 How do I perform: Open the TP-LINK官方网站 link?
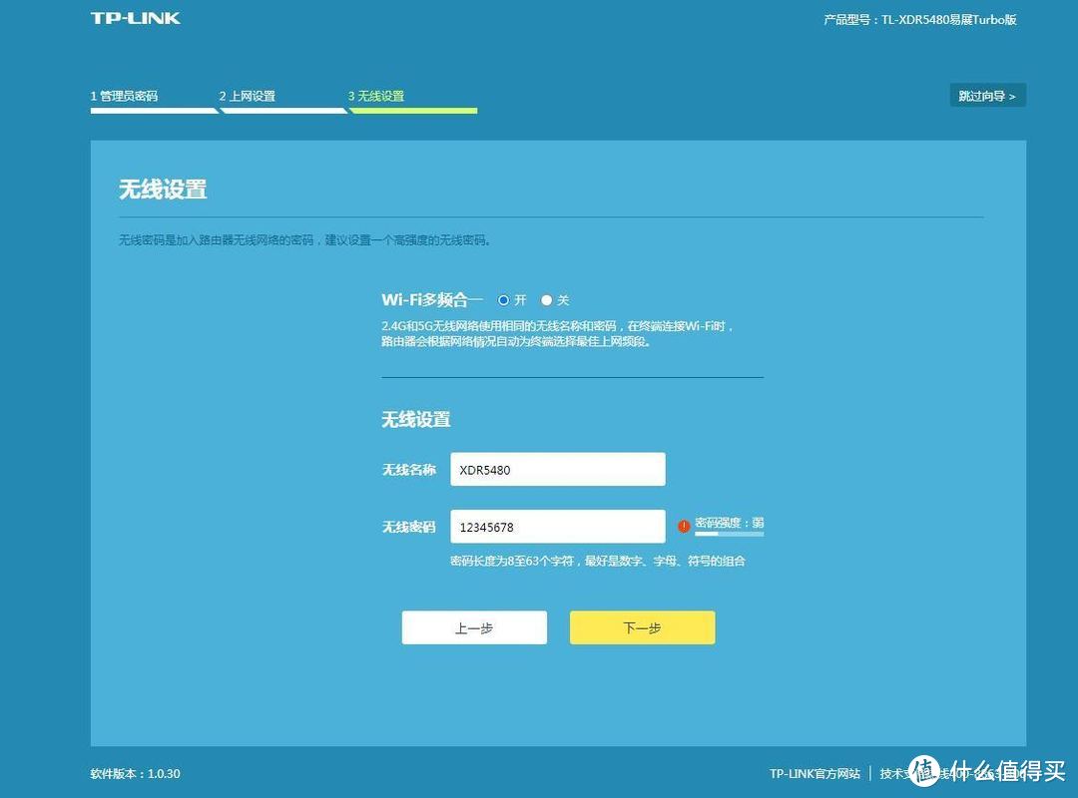(818, 773)
